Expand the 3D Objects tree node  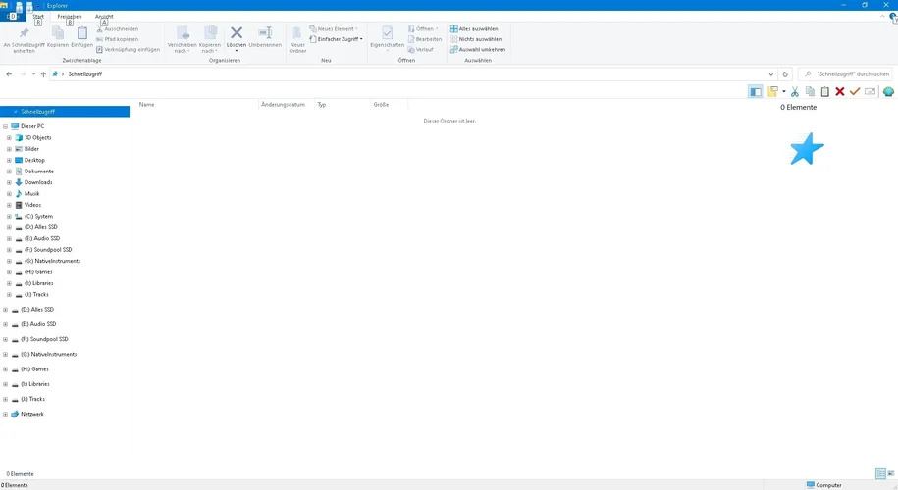pos(9,138)
